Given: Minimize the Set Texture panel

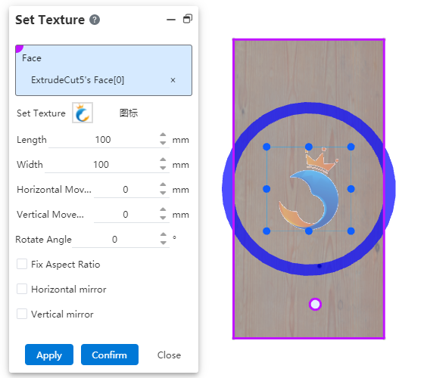Looking at the screenshot, I should (171, 20).
